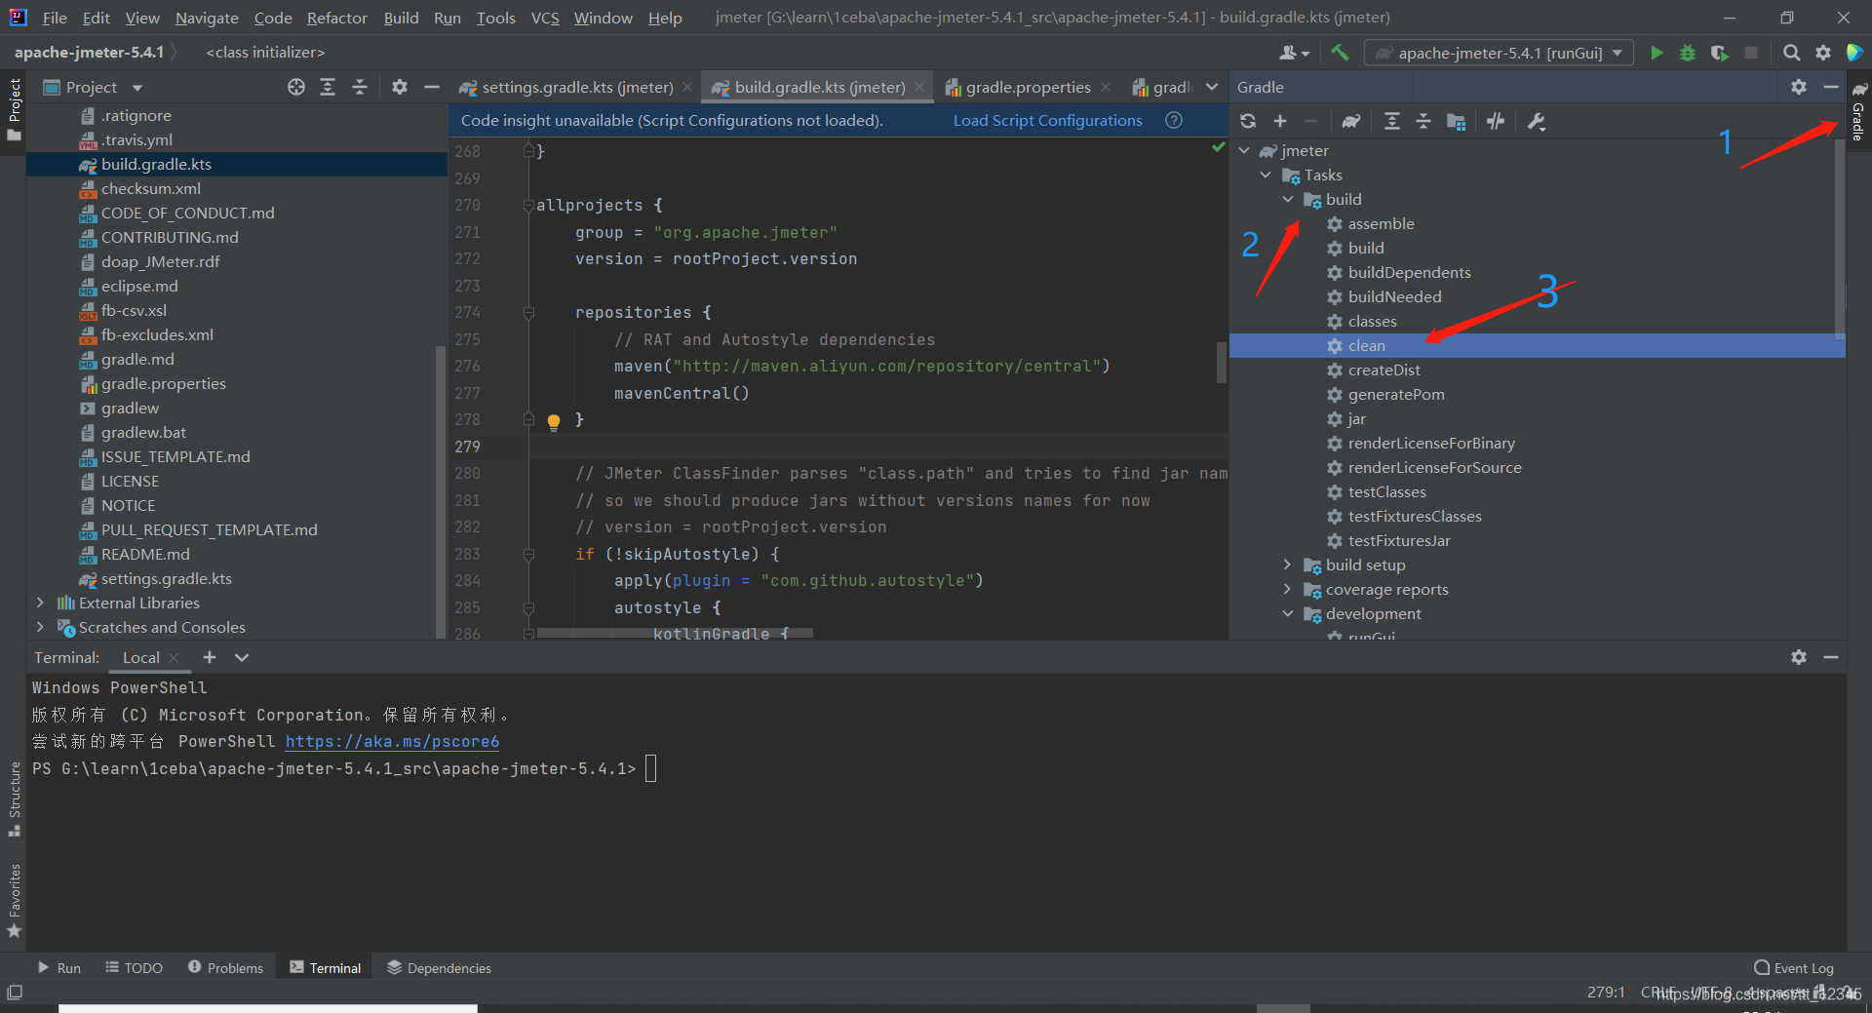1872x1013 pixels.
Task: Expand the build setup task group
Action: [1287, 565]
